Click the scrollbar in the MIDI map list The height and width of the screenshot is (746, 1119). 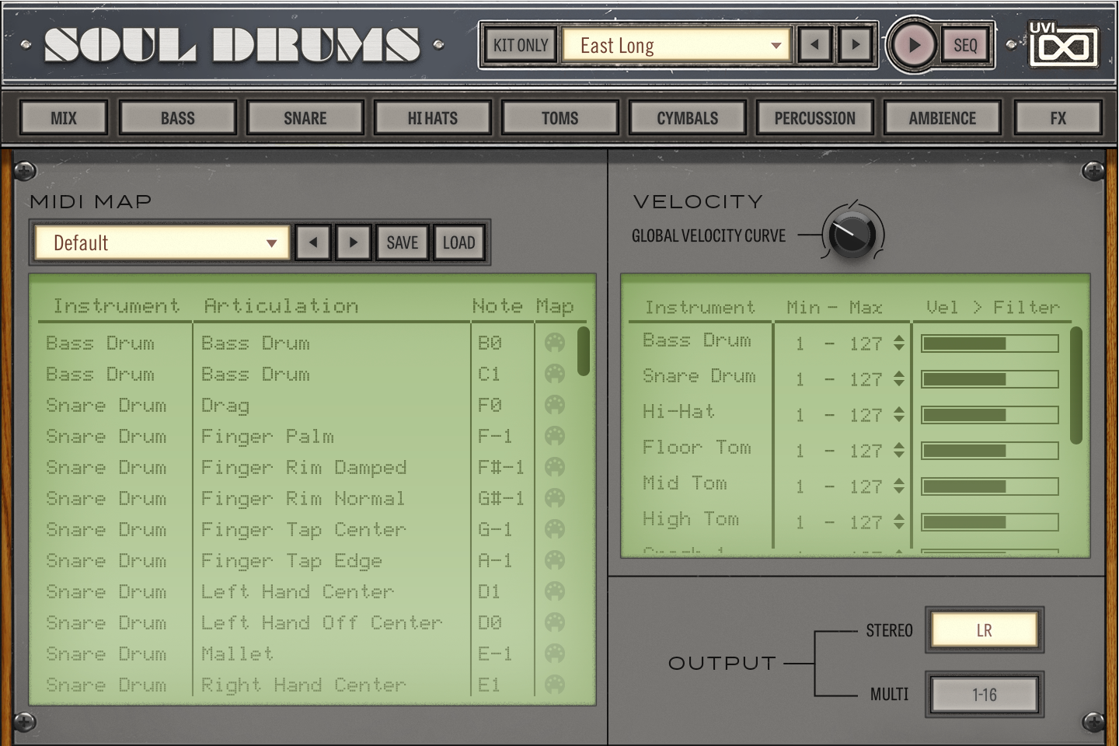click(584, 354)
